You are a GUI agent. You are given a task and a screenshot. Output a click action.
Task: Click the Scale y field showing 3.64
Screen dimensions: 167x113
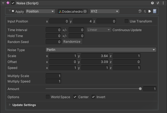click(x=95, y=56)
